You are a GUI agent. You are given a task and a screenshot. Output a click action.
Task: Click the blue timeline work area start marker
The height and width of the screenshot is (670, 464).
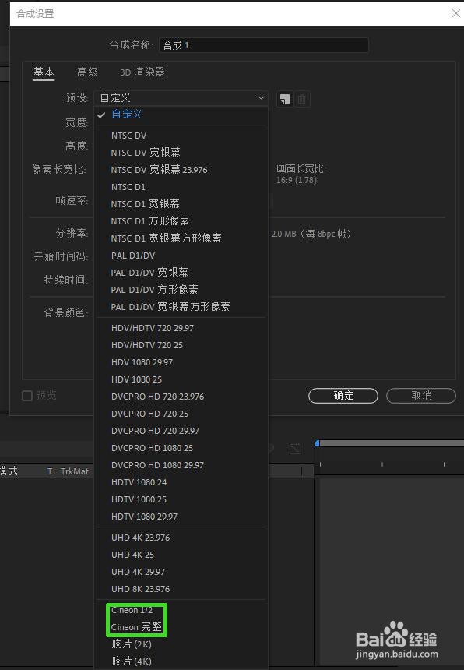(317, 443)
